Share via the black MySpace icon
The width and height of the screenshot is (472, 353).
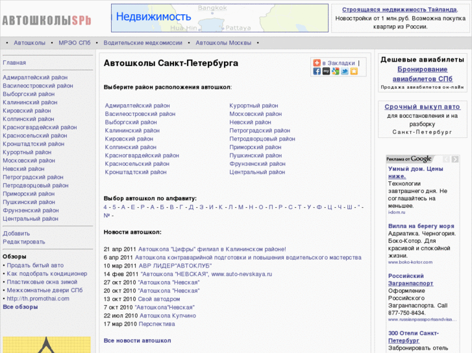(x=326, y=71)
